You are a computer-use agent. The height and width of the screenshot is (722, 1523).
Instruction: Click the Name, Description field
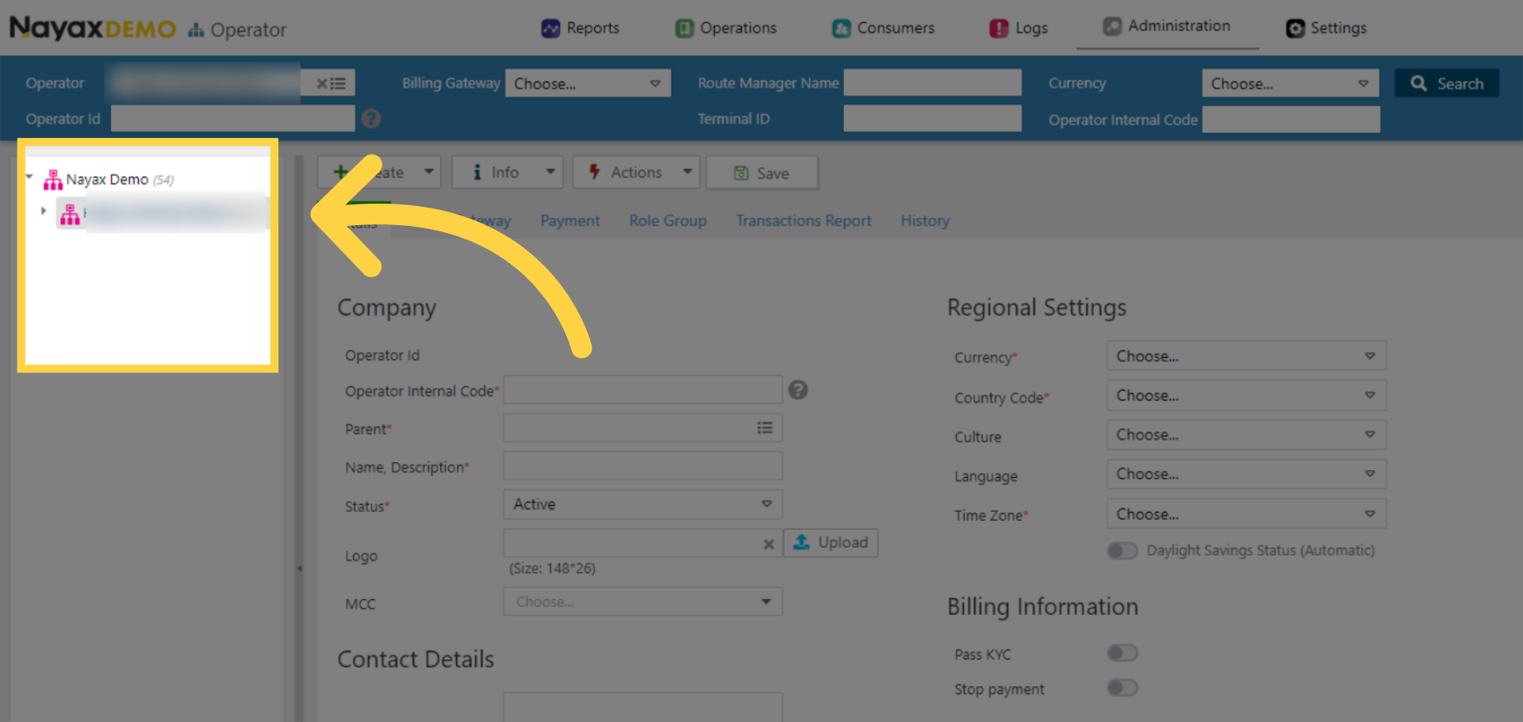tap(643, 466)
